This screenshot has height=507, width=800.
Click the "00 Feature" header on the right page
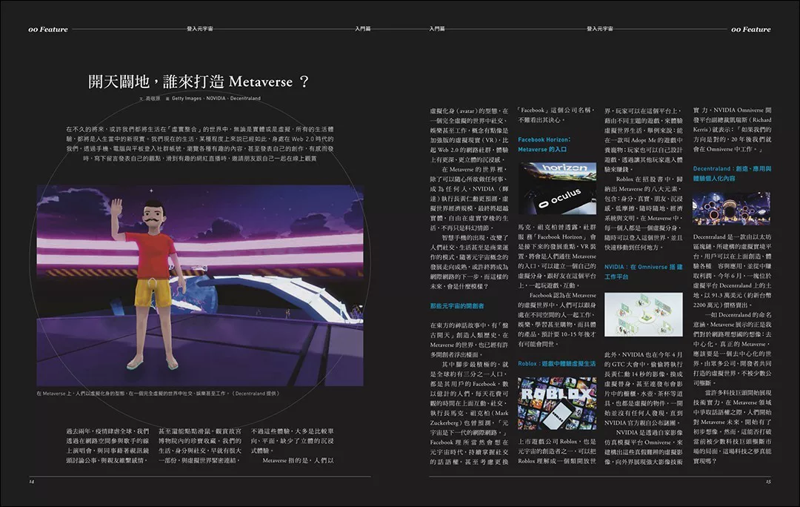[750, 30]
